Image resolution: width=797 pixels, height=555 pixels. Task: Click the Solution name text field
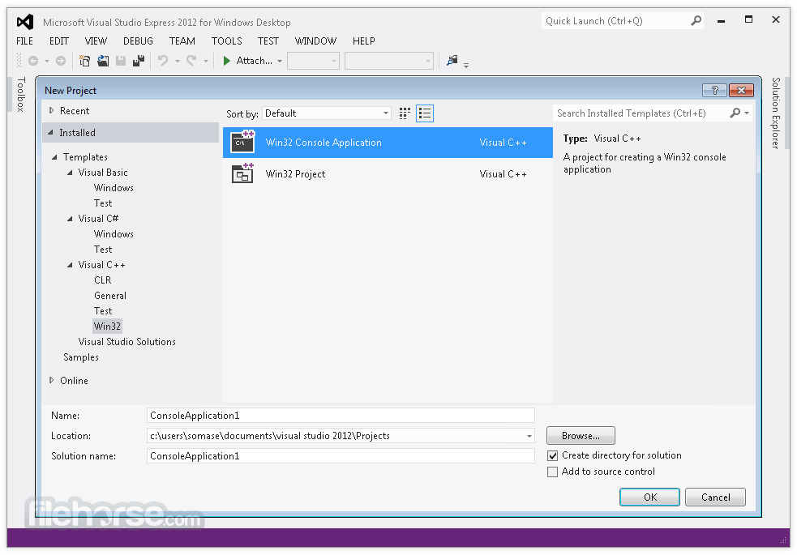[341, 456]
